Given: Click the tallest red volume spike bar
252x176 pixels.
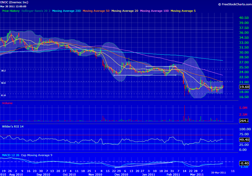Looking at the screenshot, I should [x=184, y=113].
